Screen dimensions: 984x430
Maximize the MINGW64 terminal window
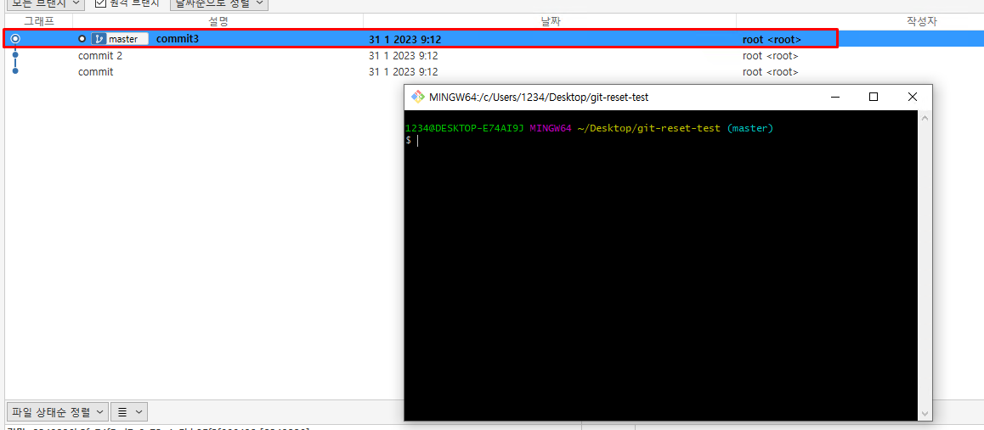pyautogui.click(x=873, y=97)
